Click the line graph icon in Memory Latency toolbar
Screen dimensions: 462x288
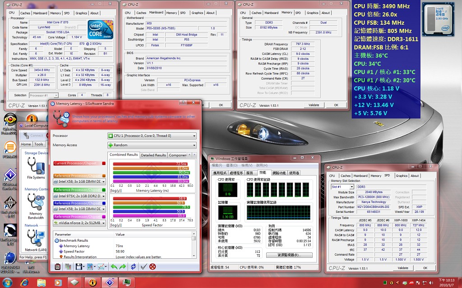pyautogui.click(x=101, y=266)
